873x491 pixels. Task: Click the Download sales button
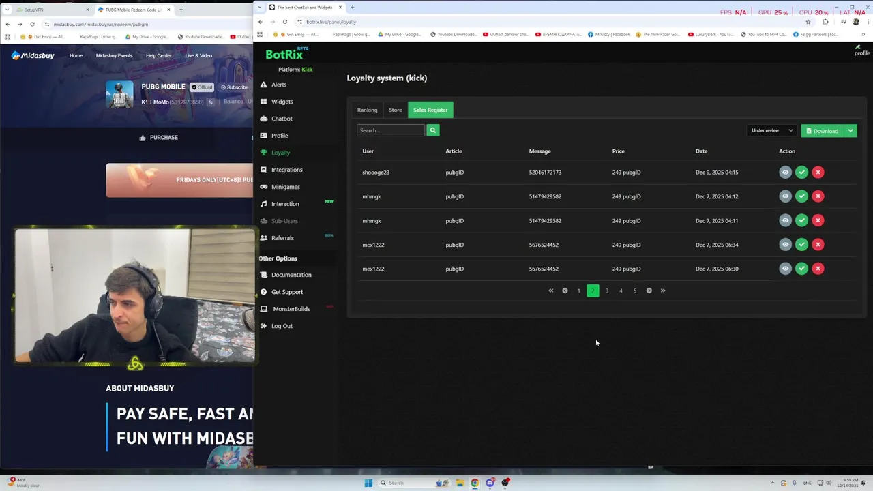(x=823, y=131)
